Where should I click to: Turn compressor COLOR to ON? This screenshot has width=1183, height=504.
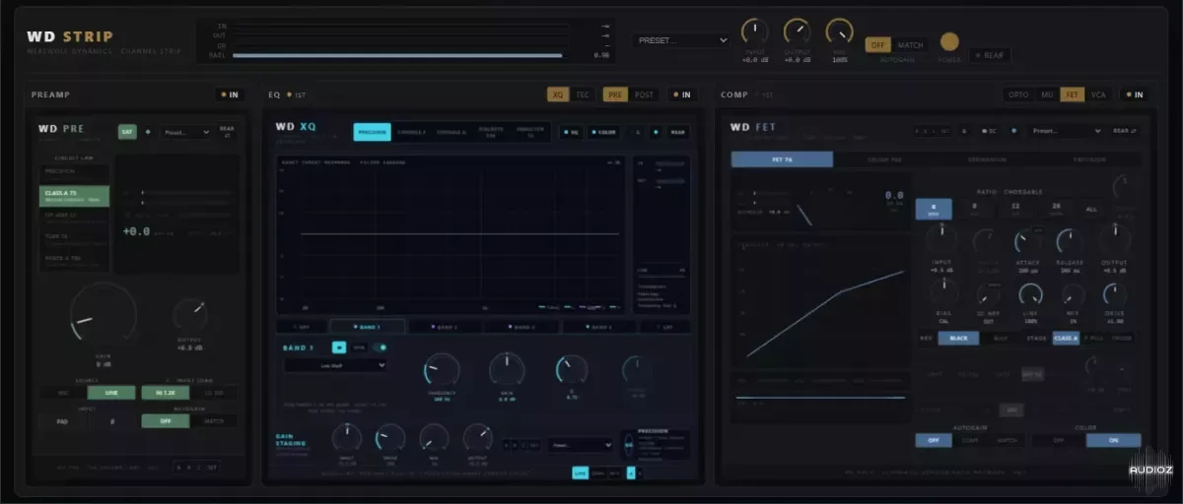point(1113,440)
